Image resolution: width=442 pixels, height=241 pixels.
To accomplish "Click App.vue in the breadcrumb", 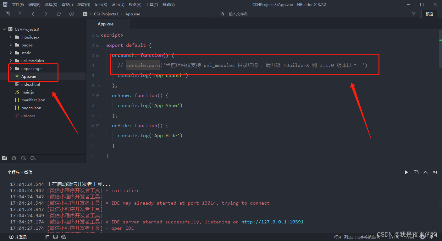I will tap(133, 14).
